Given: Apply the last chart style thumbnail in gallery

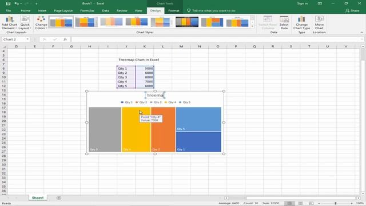Looking at the screenshot, I should coord(237,22).
